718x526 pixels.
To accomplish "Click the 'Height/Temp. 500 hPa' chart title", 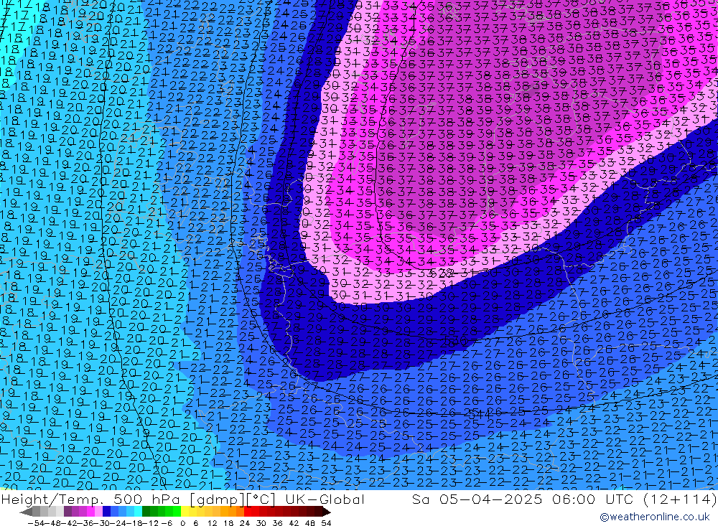I will [x=92, y=499].
